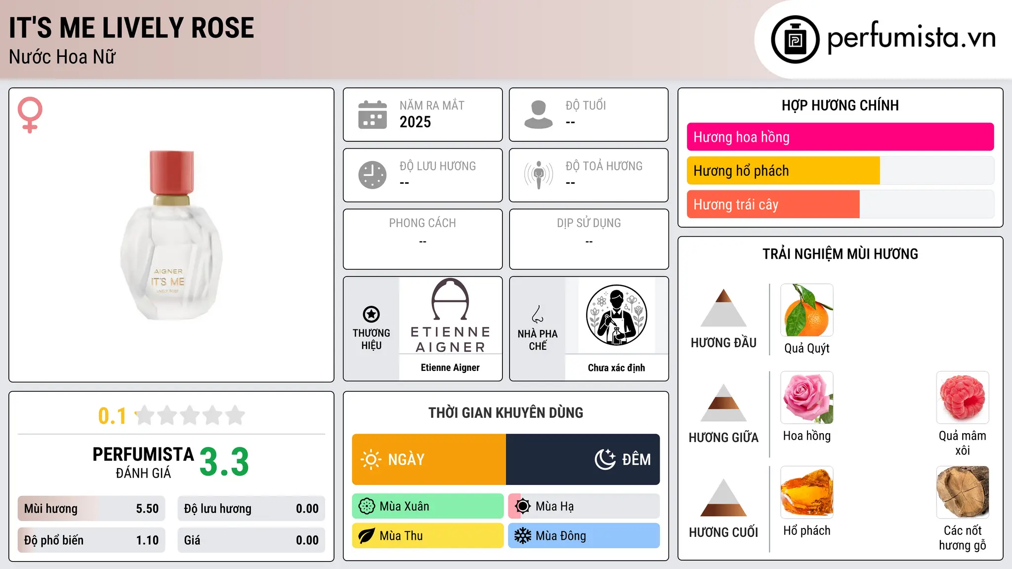
Task: Click the TRẢI NGHIỆM MÙI HƯƠNG heading
Action: (x=840, y=254)
